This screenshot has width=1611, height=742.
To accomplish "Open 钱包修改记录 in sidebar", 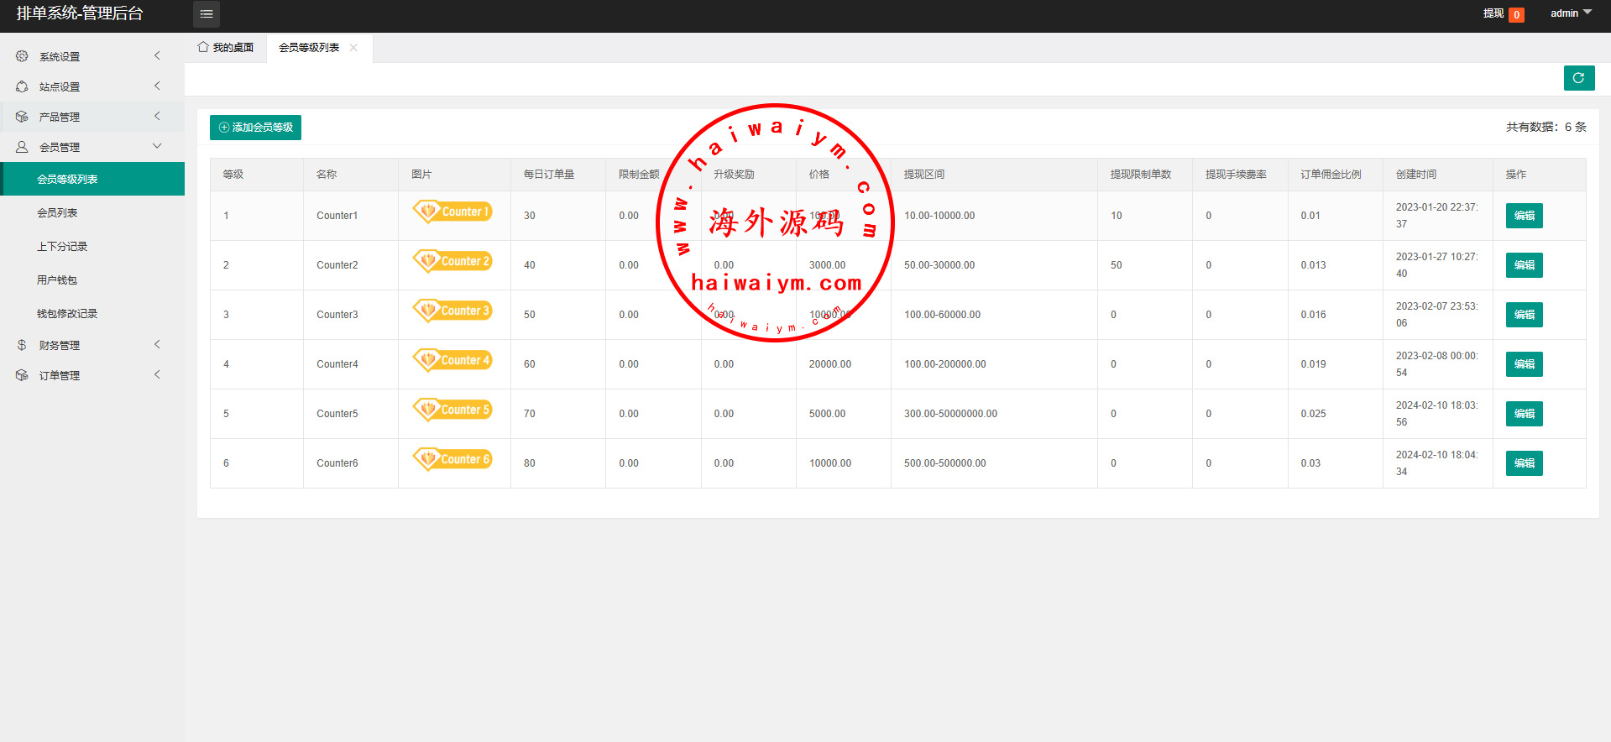I will click(x=67, y=314).
